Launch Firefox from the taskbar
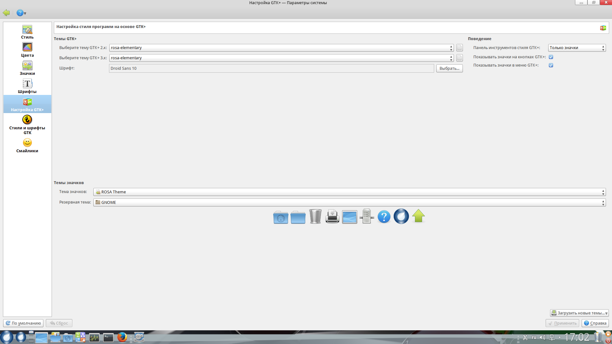The image size is (612, 344). click(x=122, y=337)
